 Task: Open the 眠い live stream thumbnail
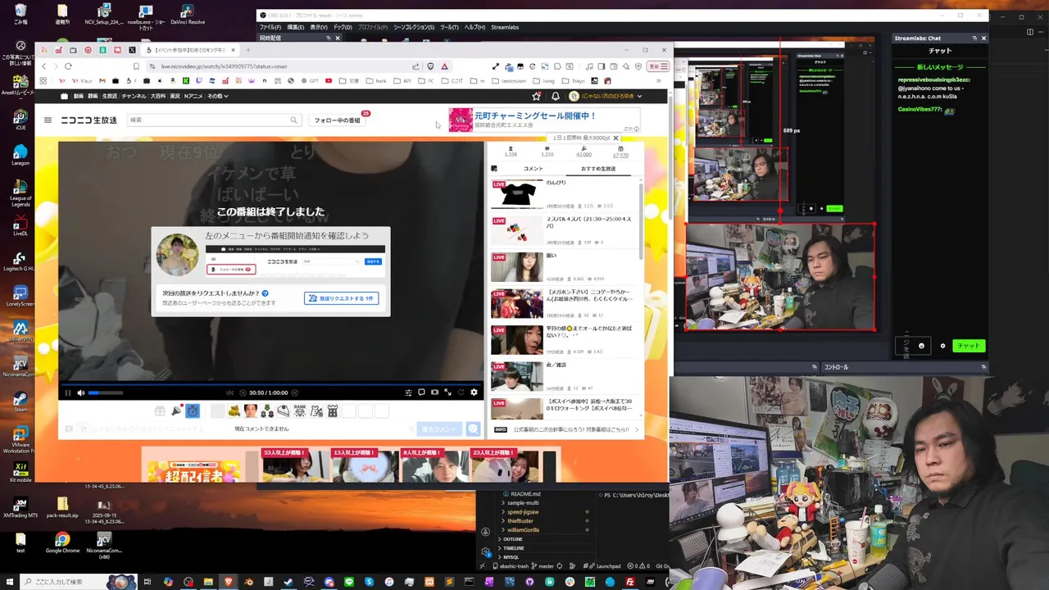(x=517, y=267)
